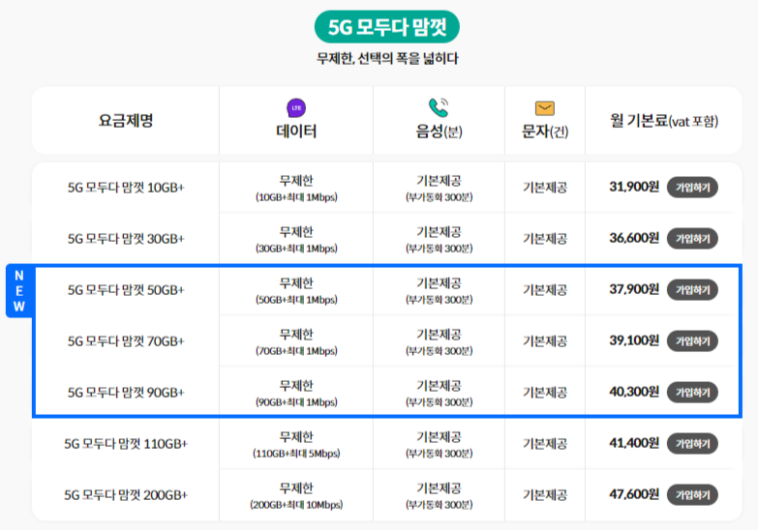Image resolution: width=758 pixels, height=530 pixels.
Task: Click 가입하기 for the 47,600원 plan
Action: (x=692, y=495)
